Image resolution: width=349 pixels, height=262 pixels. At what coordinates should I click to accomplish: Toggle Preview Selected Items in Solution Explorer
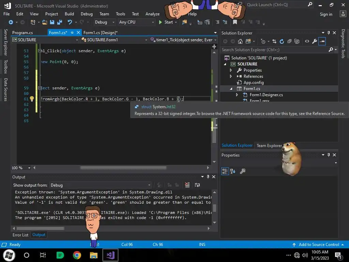(x=322, y=41)
